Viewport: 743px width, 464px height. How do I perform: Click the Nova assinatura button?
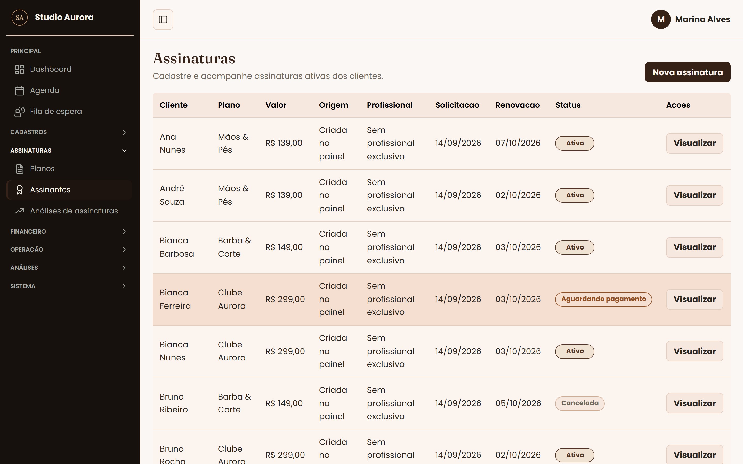click(688, 72)
